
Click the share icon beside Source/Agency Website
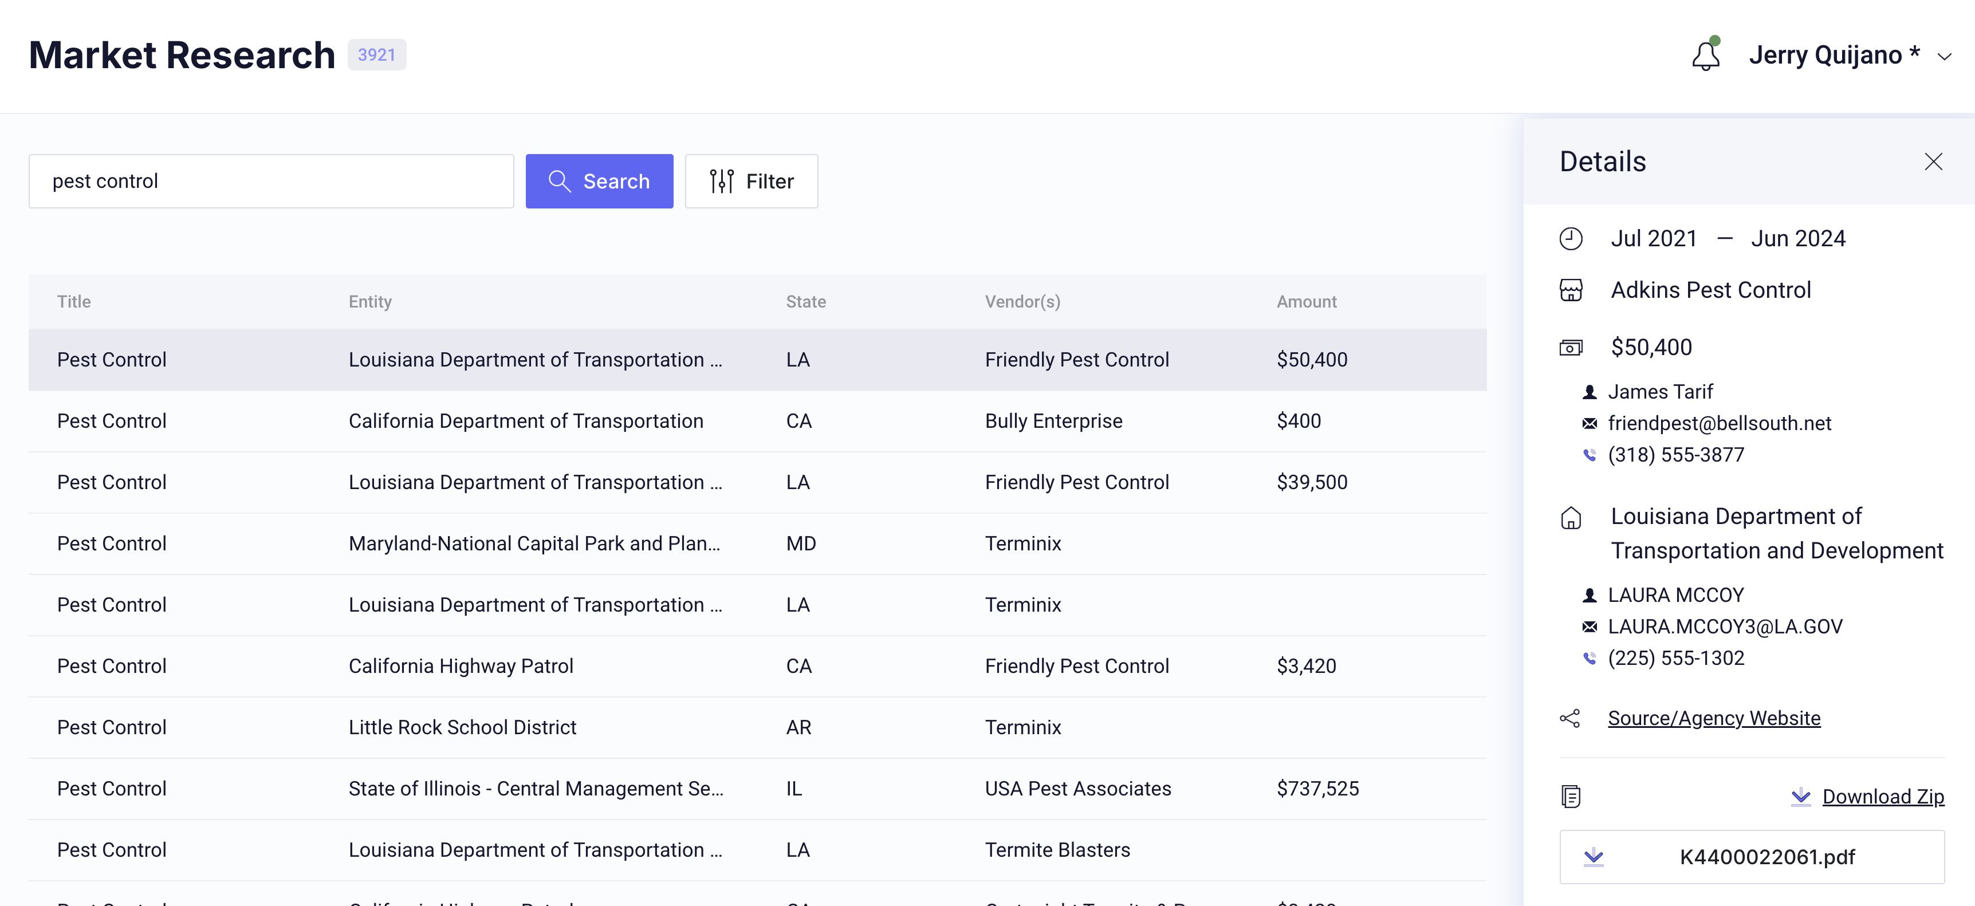point(1569,718)
